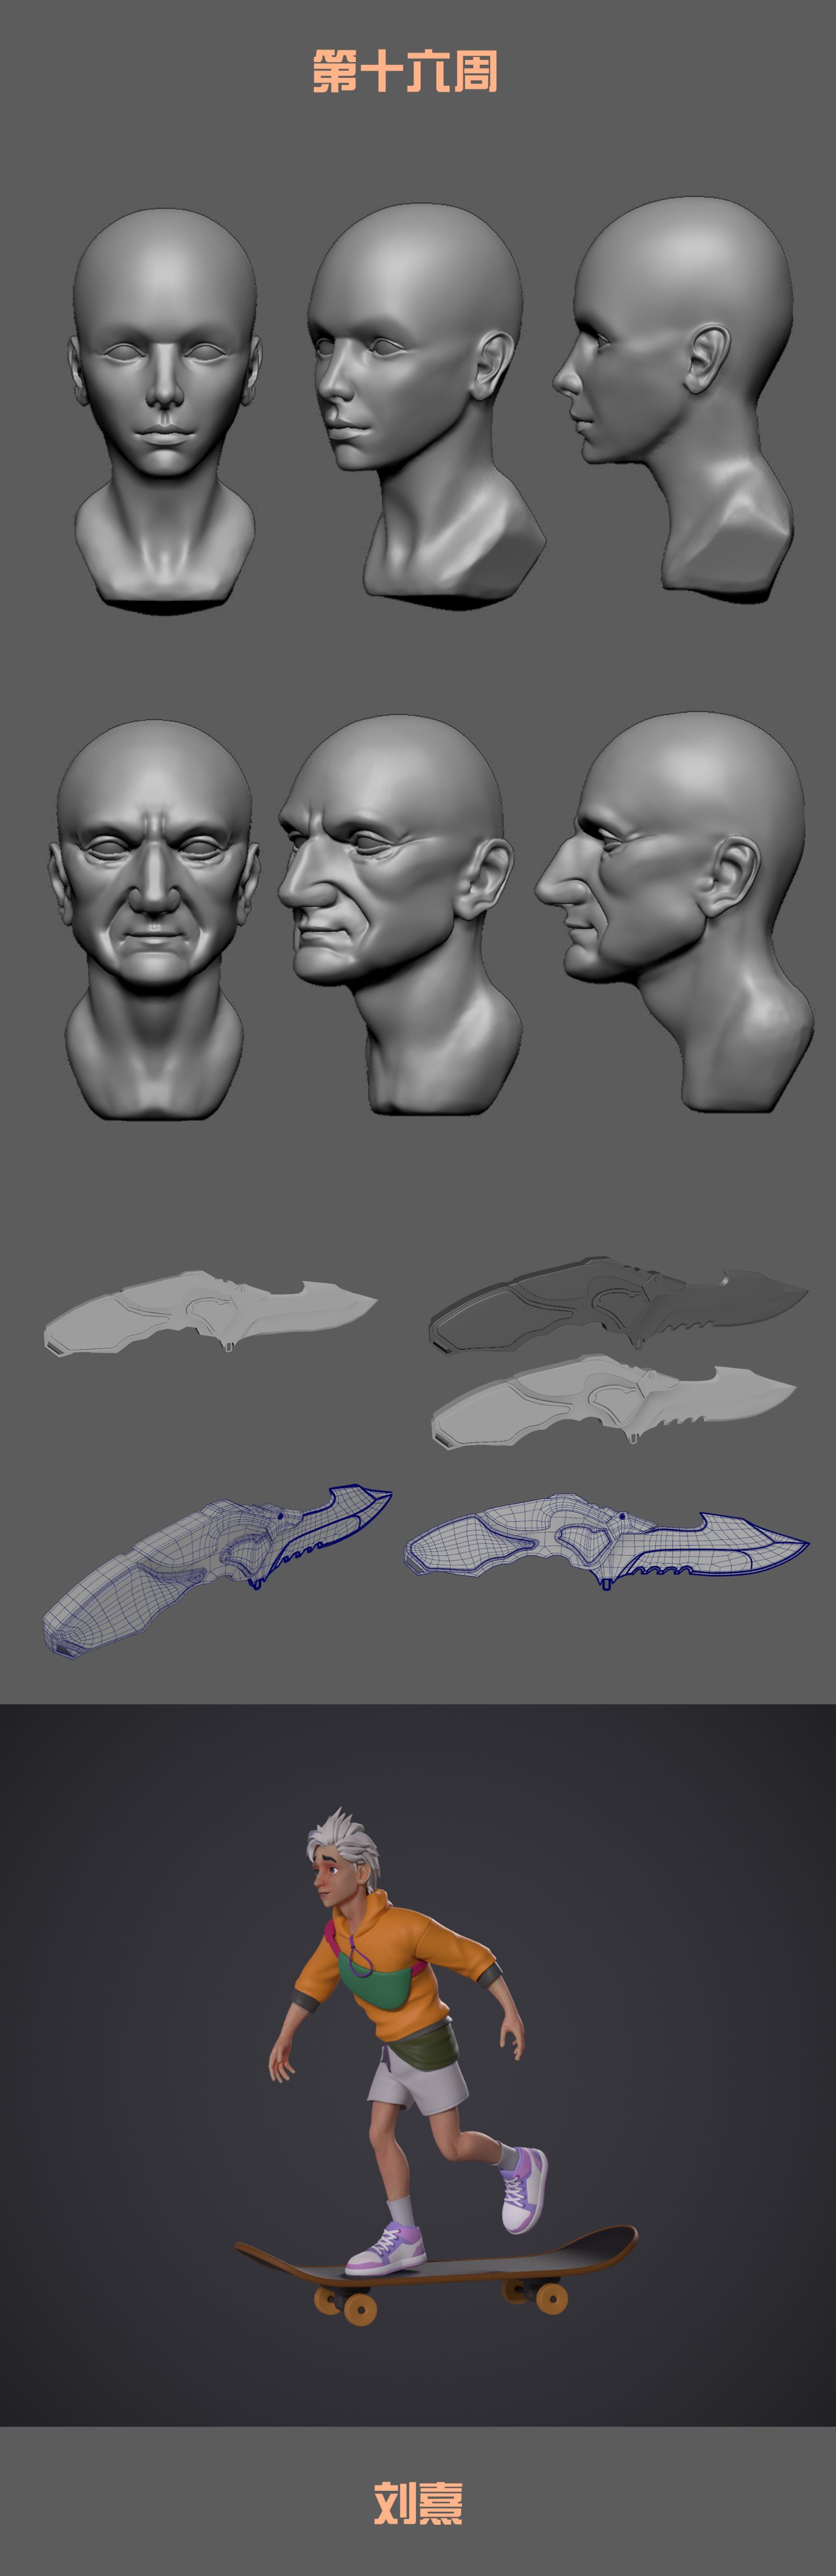Select the old man head sculpt front view
Image resolution: width=836 pixels, height=2576 pixels.
tap(154, 919)
